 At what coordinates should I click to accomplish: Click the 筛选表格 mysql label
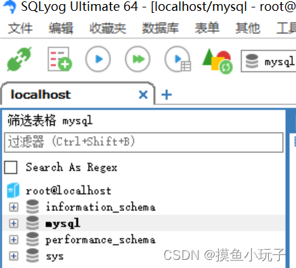tap(50, 120)
